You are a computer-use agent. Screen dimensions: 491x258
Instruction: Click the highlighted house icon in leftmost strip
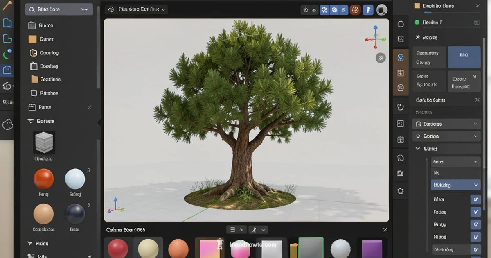point(7,70)
